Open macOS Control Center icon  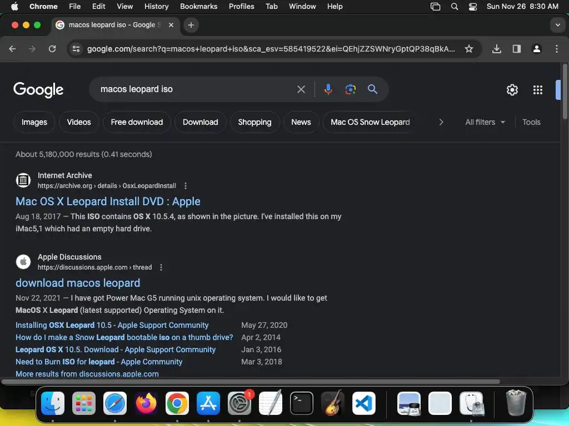pyautogui.click(x=472, y=7)
